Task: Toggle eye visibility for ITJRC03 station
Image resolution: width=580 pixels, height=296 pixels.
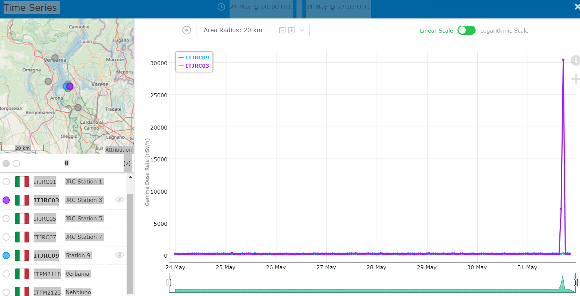Action: 120,200
